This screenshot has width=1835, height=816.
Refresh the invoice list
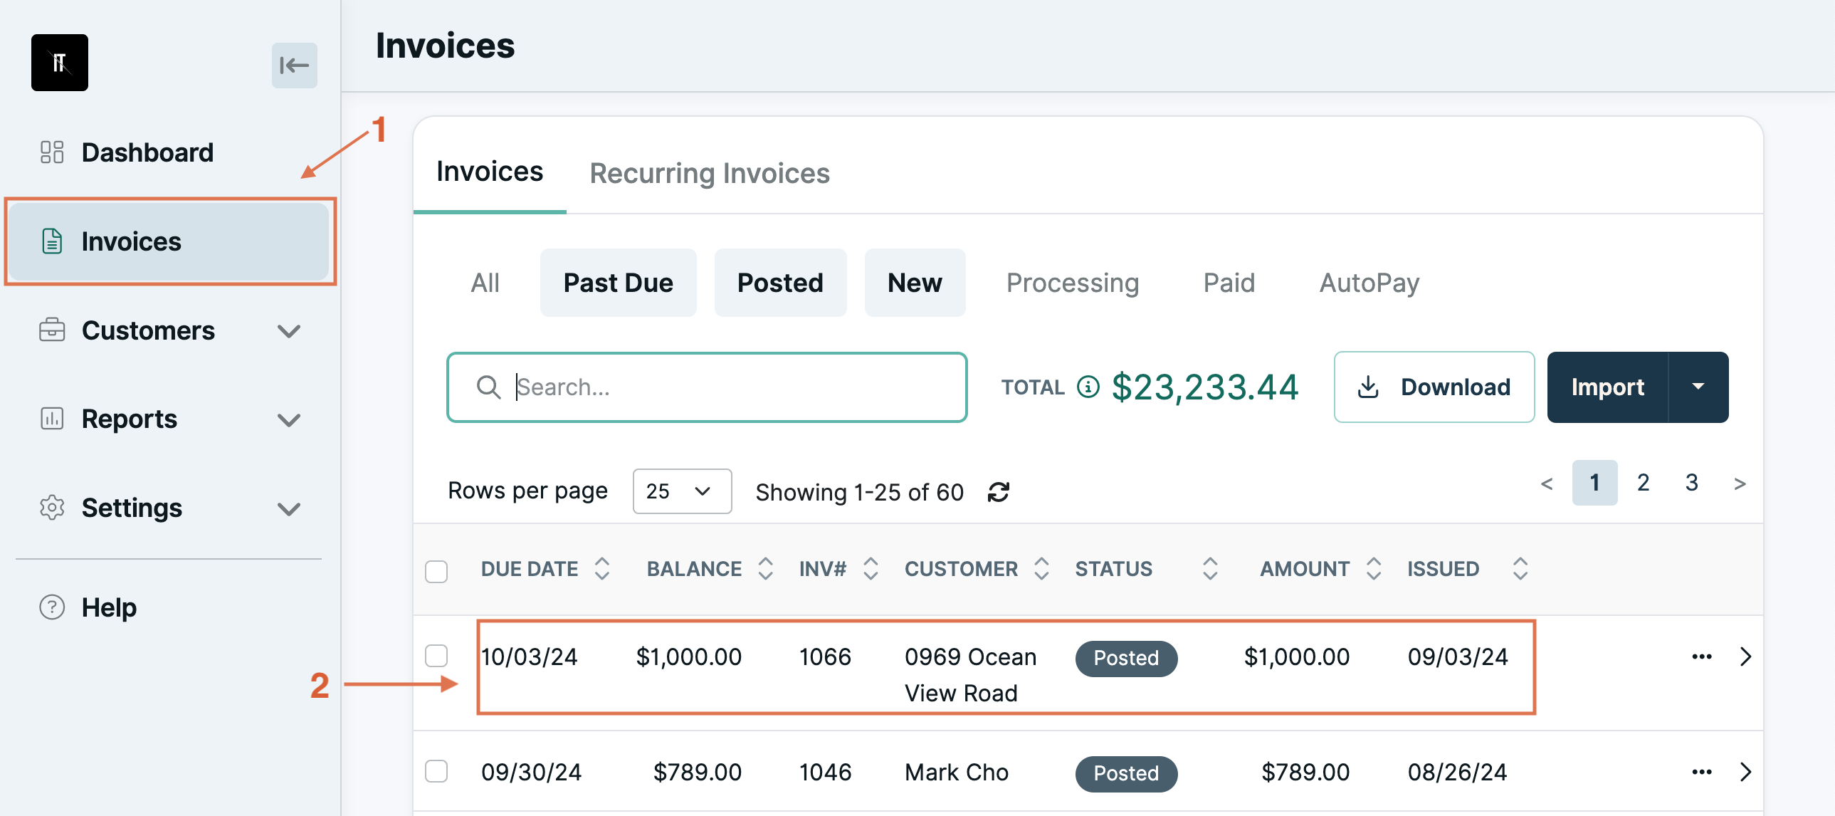(998, 491)
